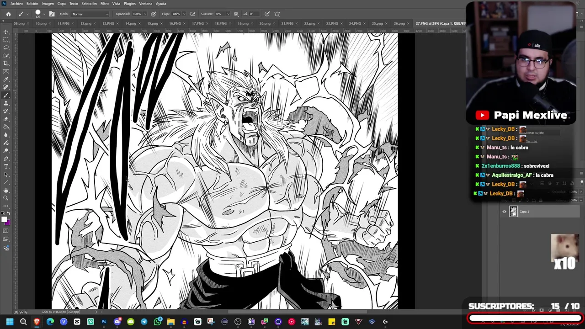The image size is (585, 329).
Task: Reset to default foreground and background colors
Action: pyautogui.click(x=3, y=214)
